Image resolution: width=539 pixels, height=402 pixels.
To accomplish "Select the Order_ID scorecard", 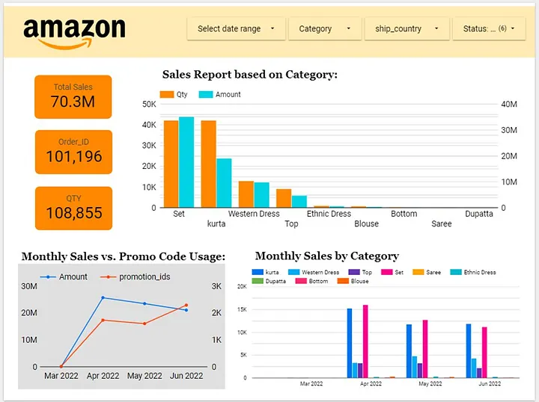I will point(73,152).
